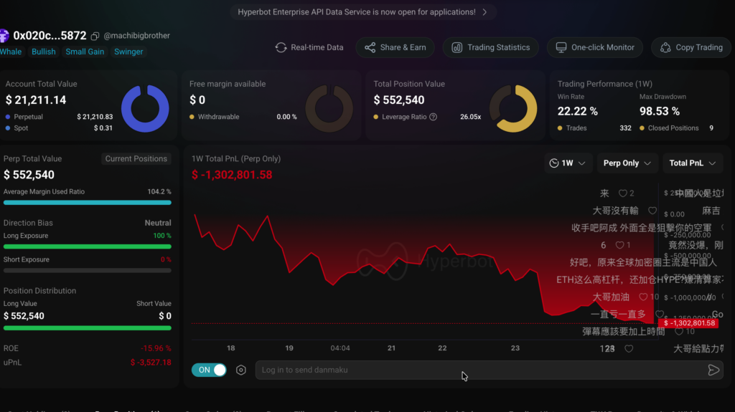Click the wallet avatar icon beside the address
This screenshot has width=735, height=412.
coord(4,36)
